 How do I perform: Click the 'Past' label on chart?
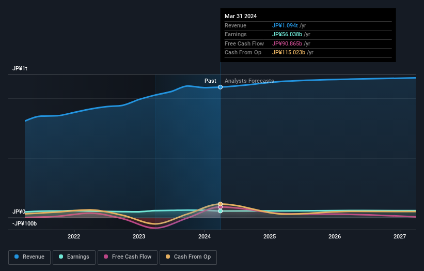click(x=210, y=81)
